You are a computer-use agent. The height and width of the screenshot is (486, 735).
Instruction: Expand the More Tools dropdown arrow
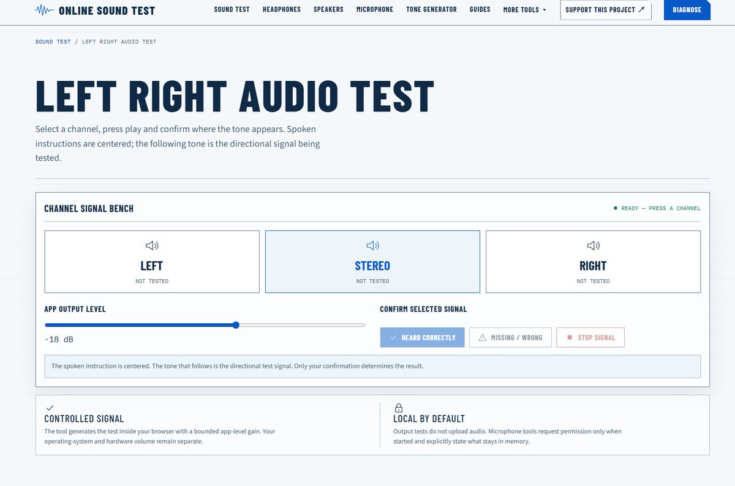pyautogui.click(x=545, y=10)
